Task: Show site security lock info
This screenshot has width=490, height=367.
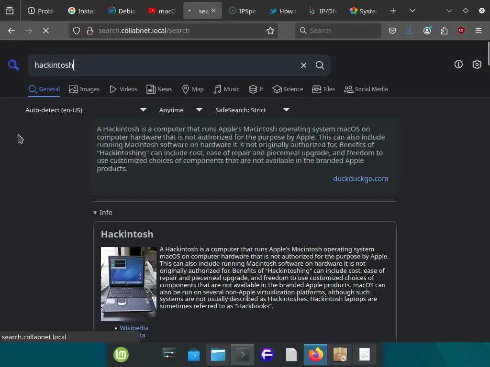Action: (x=90, y=31)
